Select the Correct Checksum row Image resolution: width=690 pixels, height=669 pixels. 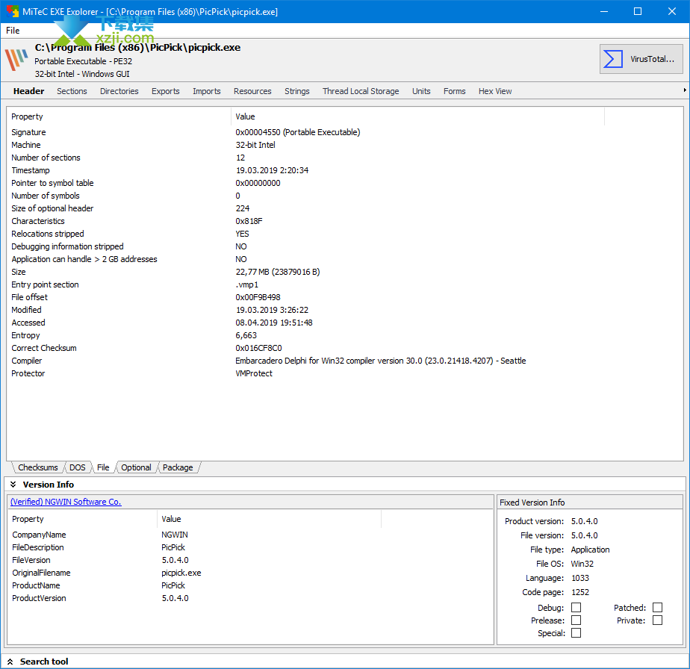tap(344, 348)
